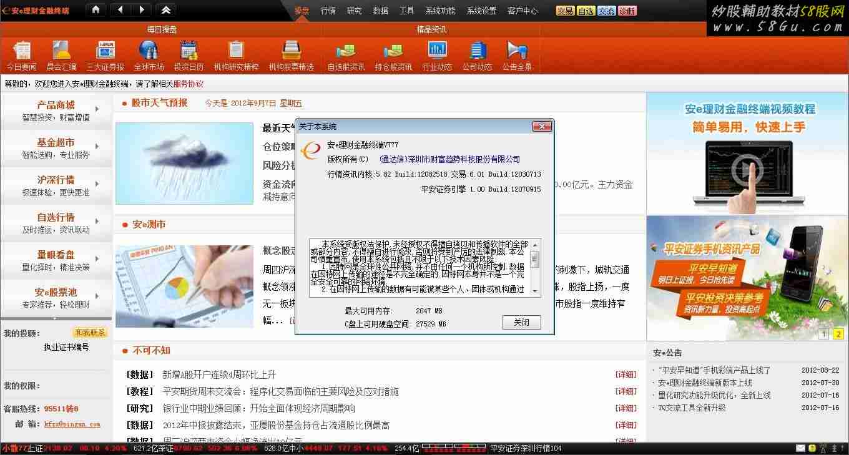Open the 晨会汇编 icon
The image size is (849, 455).
[61, 56]
